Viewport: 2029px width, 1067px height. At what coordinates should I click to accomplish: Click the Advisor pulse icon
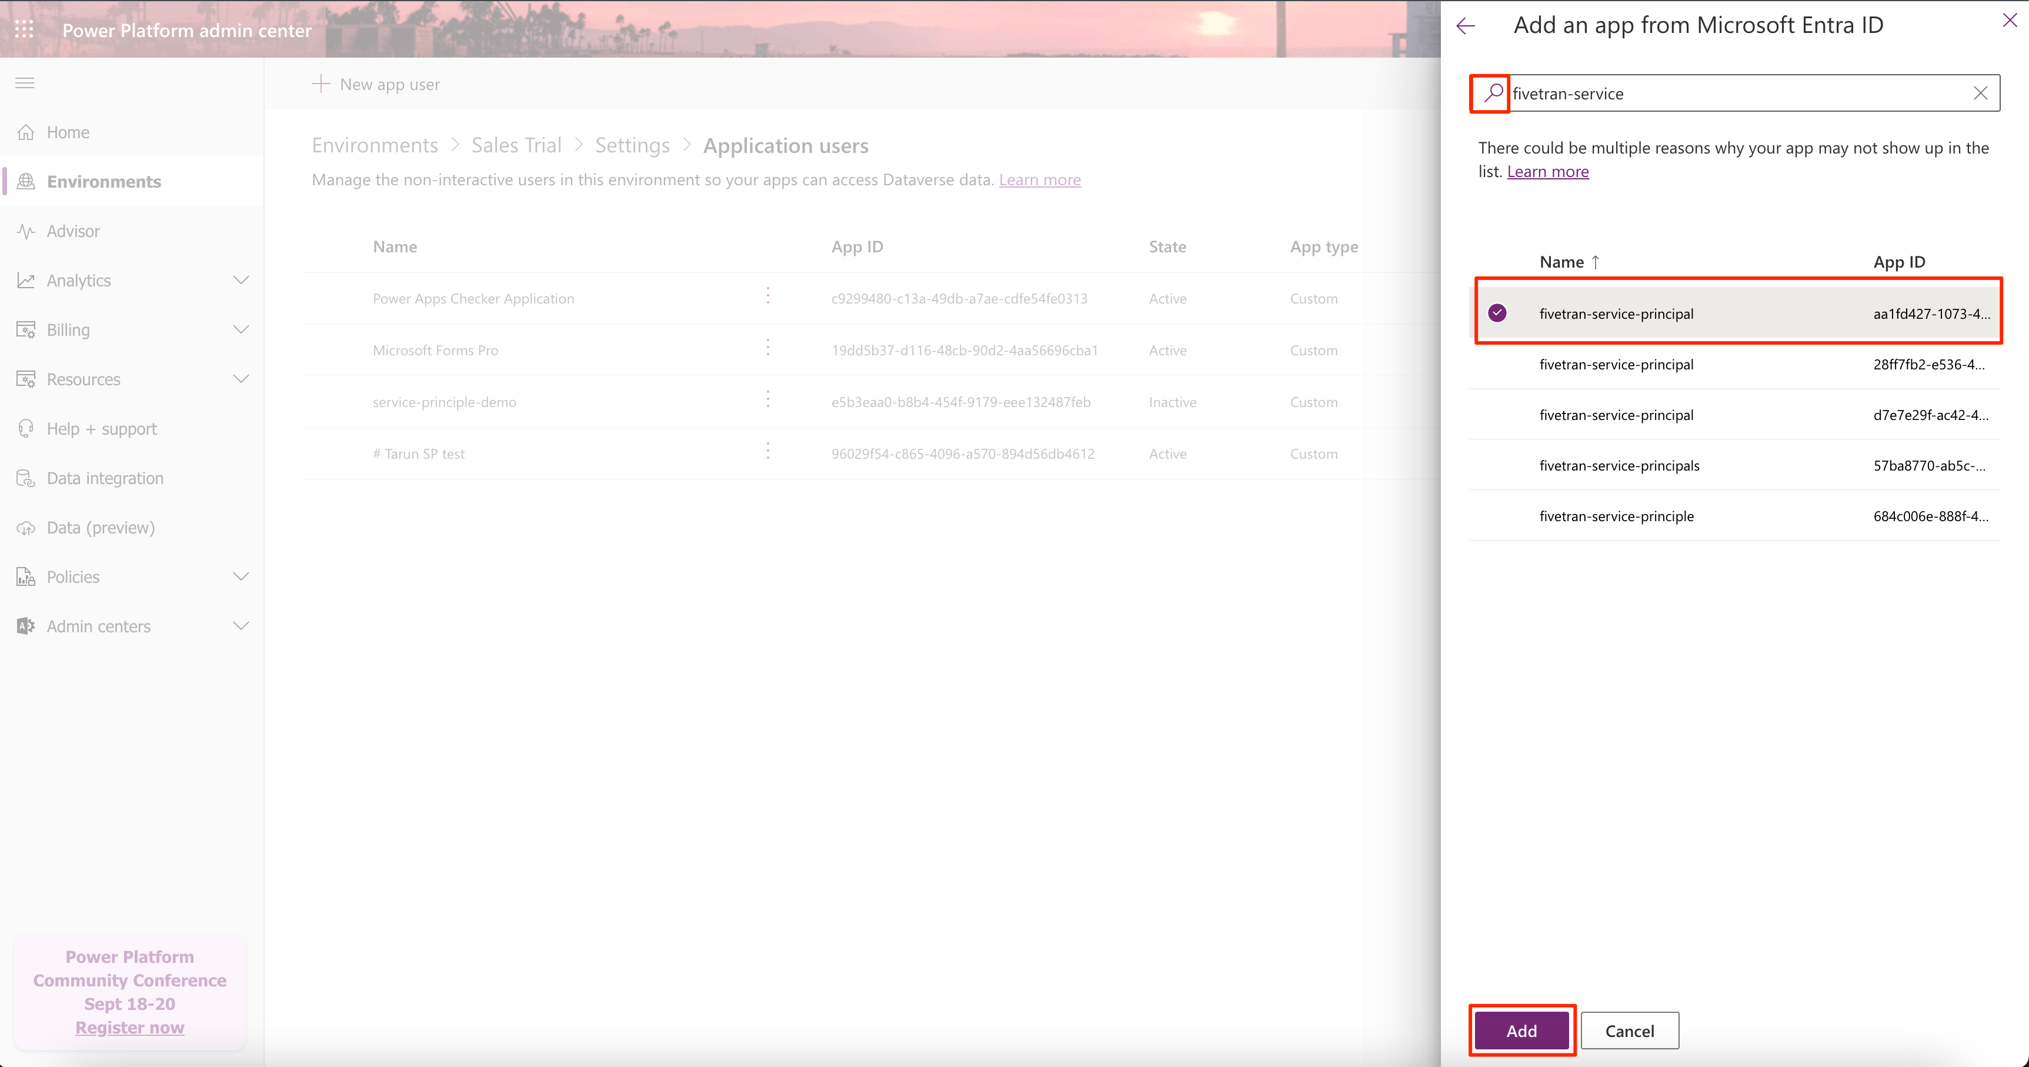tap(26, 231)
